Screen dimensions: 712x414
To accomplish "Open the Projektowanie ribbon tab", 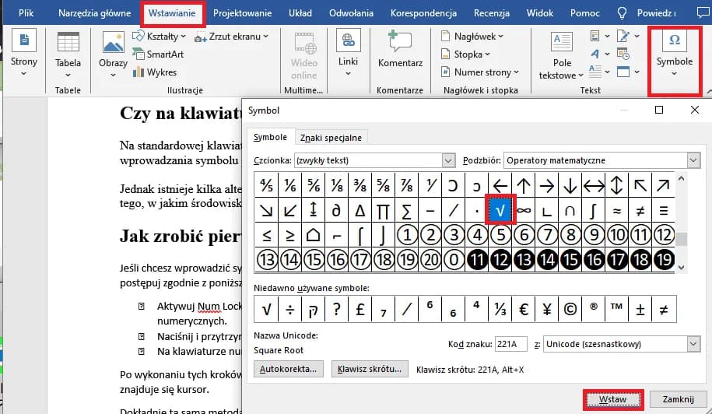I will (242, 13).
